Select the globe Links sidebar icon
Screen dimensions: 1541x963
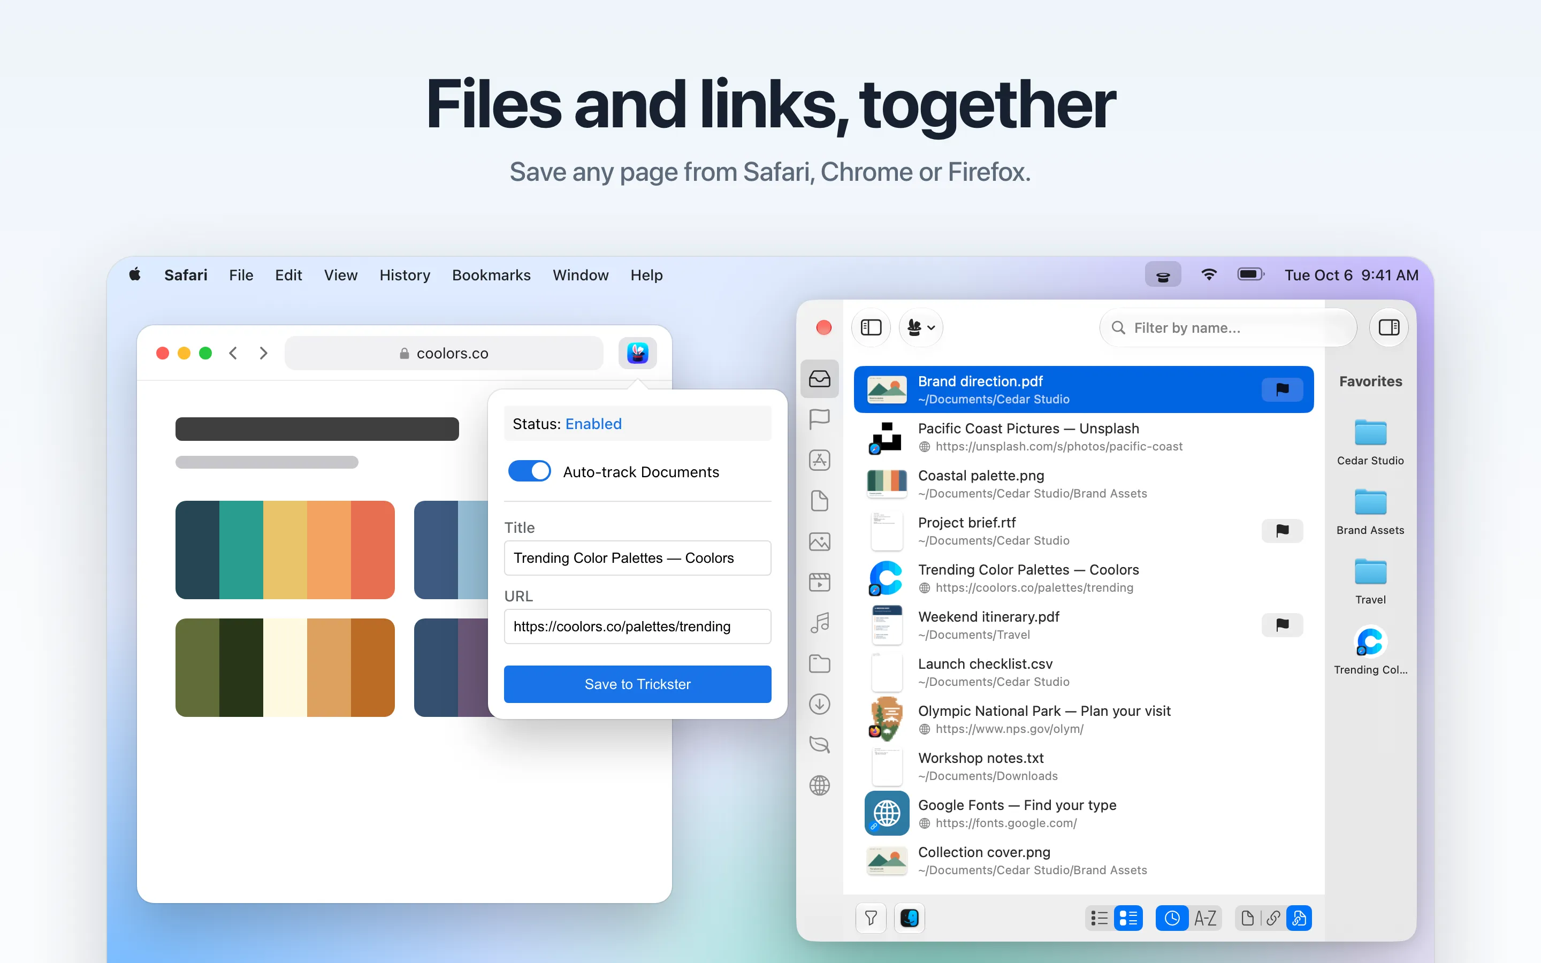click(820, 785)
